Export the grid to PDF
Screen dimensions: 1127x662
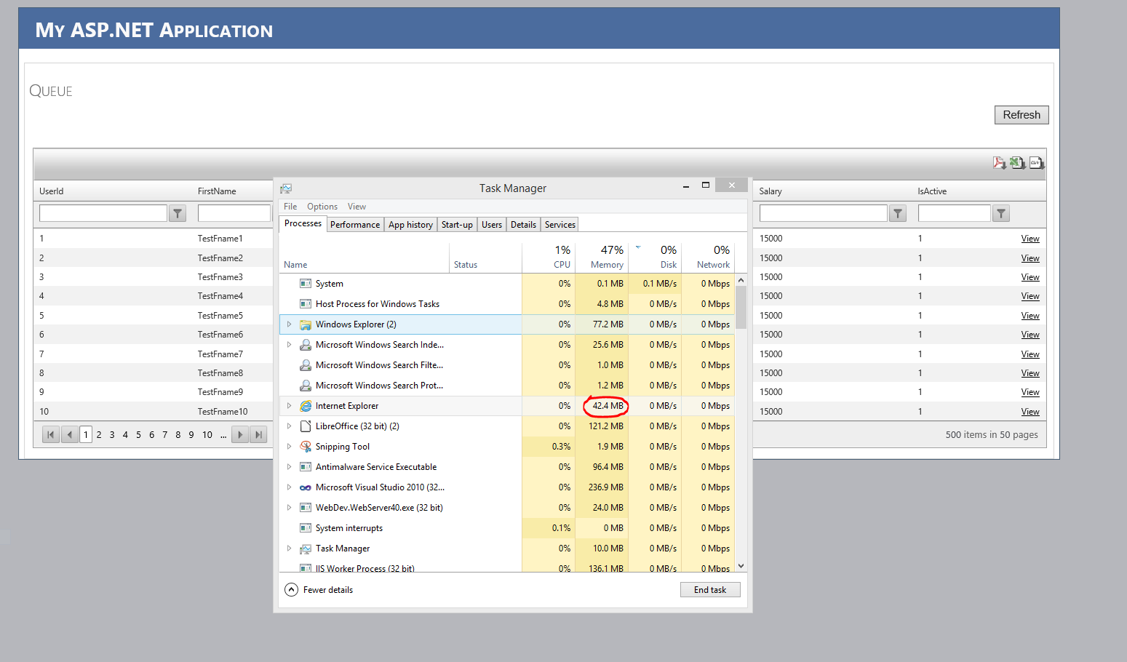pyautogui.click(x=999, y=163)
